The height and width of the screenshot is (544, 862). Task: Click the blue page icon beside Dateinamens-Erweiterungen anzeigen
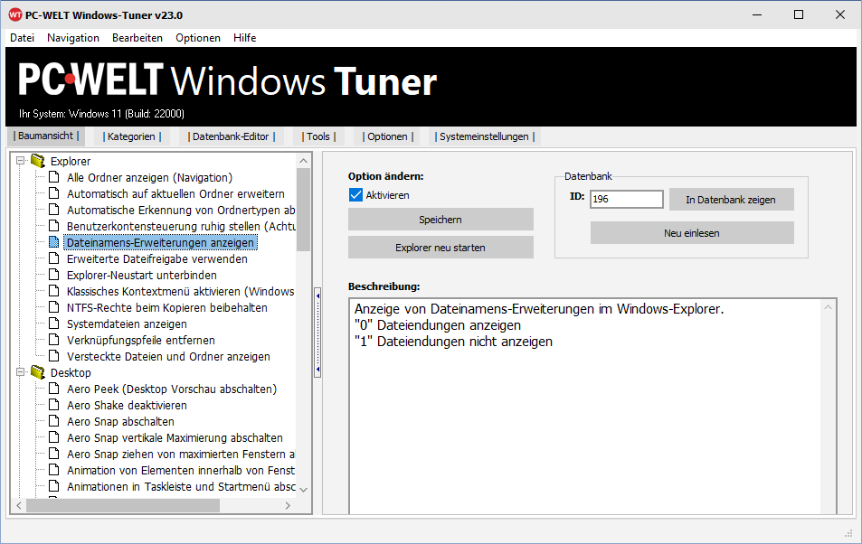coord(53,242)
